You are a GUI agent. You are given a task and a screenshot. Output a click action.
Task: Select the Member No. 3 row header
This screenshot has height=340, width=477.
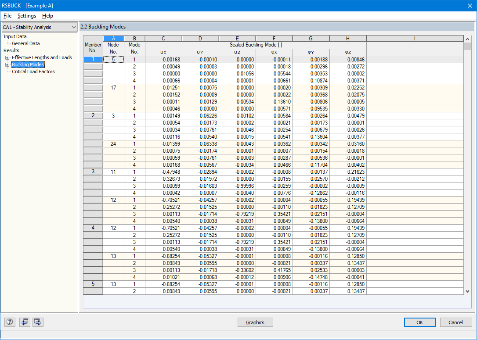(x=93, y=172)
